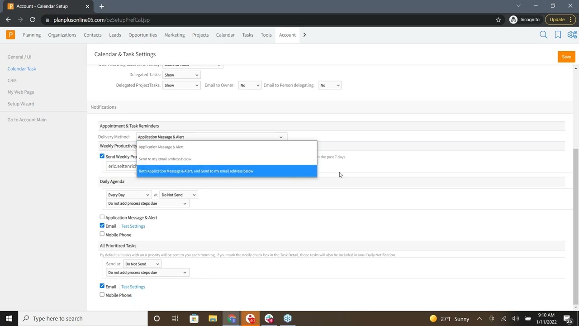Image resolution: width=579 pixels, height=326 pixels.
Task: Click Prioritized Tasks Test Settings link
Action: [133, 287]
